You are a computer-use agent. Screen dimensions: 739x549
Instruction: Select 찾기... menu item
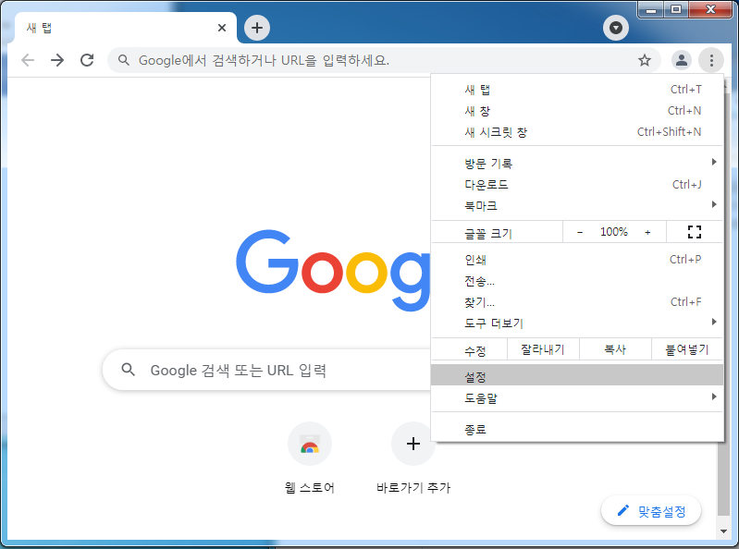577,302
